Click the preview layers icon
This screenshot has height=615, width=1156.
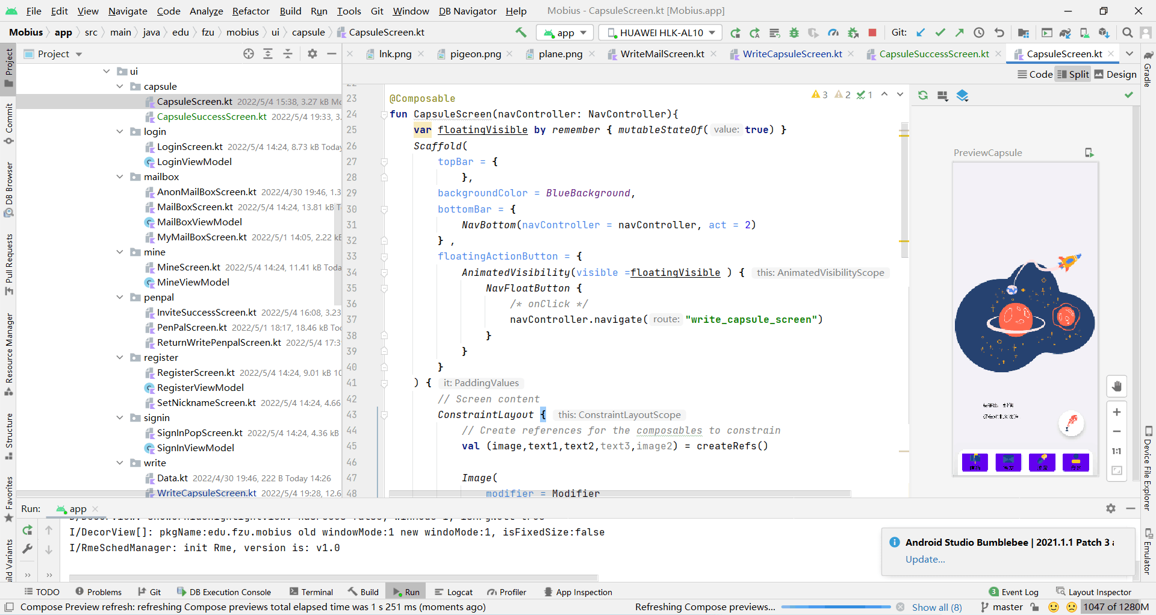coord(962,95)
